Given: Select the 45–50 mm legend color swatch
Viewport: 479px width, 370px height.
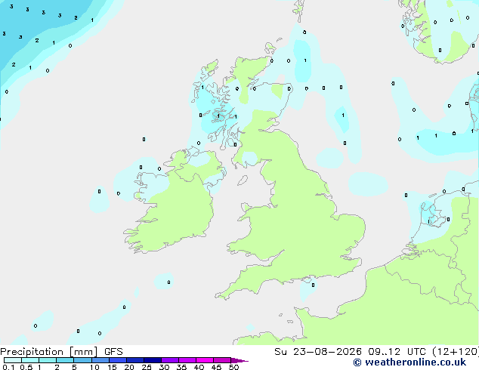Looking at the screenshot, I should point(222,360).
